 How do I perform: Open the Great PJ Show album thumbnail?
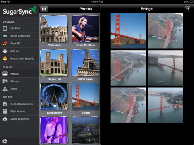pyautogui.click(x=85, y=29)
